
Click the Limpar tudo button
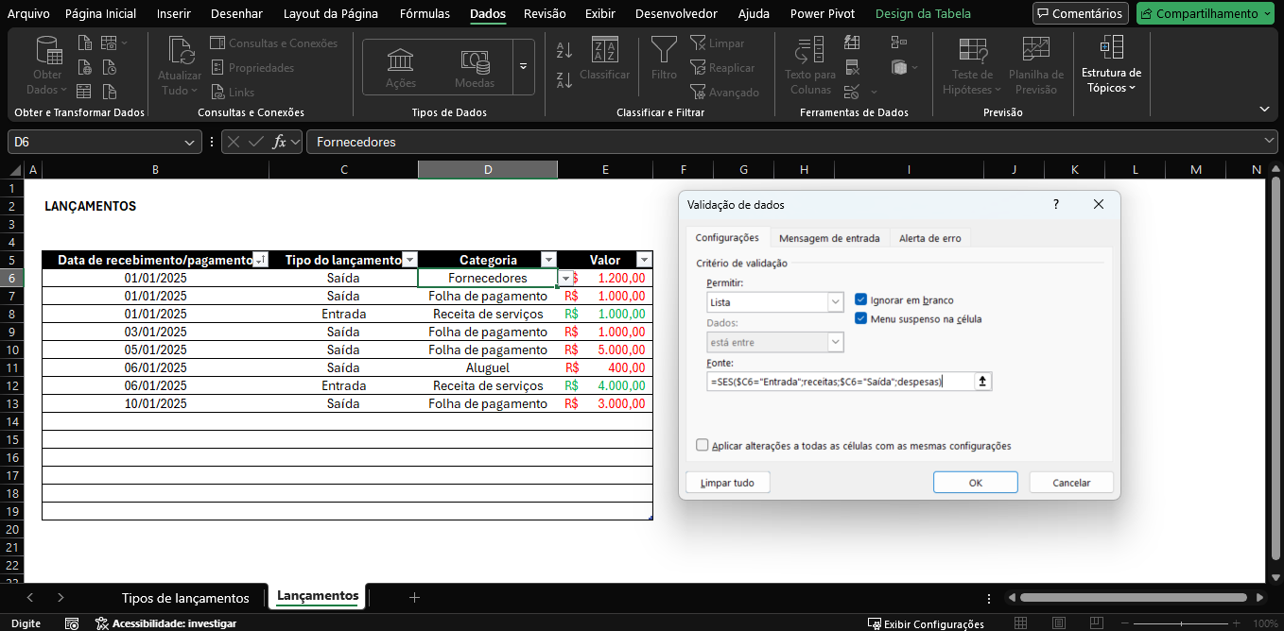click(728, 483)
